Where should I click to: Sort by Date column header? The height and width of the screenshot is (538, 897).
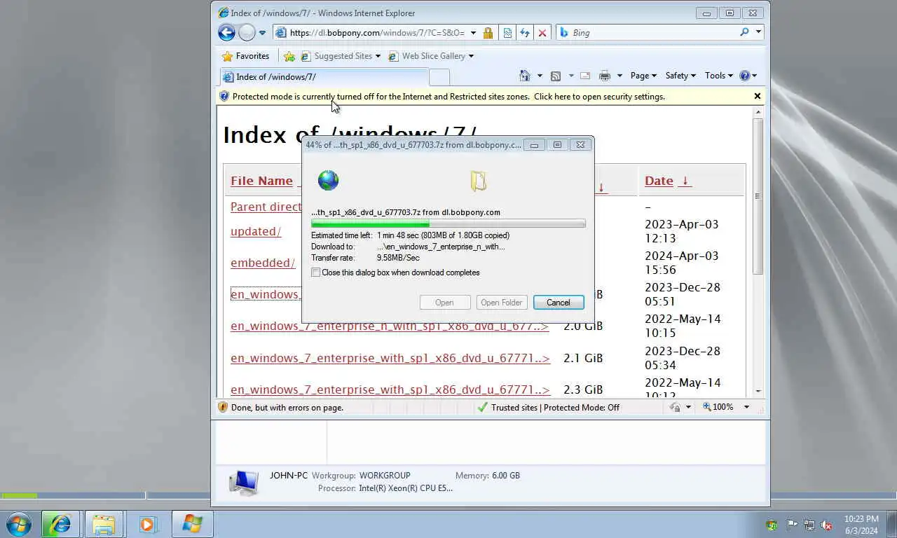[x=659, y=181]
